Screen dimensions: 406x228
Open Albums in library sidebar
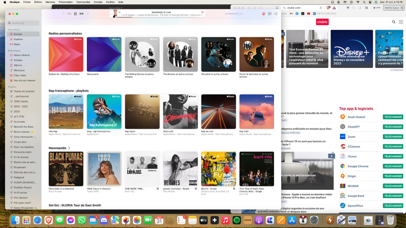(x=23, y=65)
